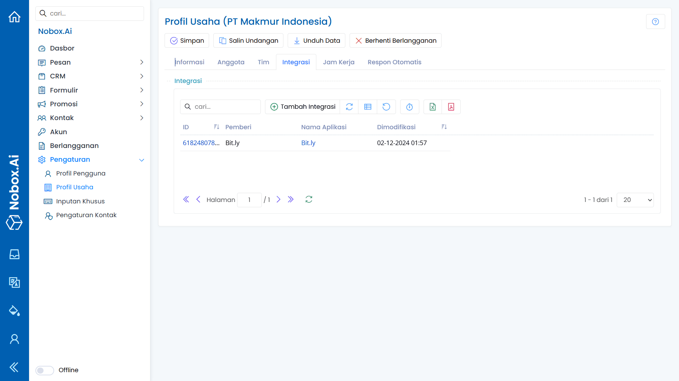Collapse the sidebar with double chevron
Image resolution: width=679 pixels, height=381 pixels.
[14, 367]
